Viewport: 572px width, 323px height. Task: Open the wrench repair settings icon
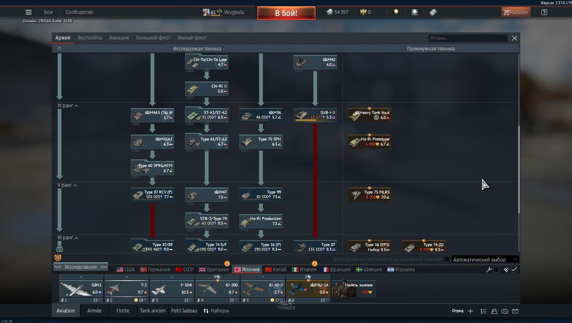[x=489, y=270]
